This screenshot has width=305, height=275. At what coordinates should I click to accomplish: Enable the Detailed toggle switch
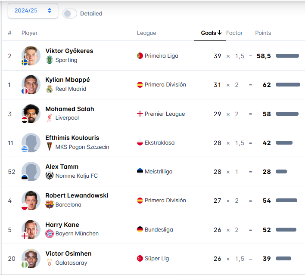click(x=70, y=13)
